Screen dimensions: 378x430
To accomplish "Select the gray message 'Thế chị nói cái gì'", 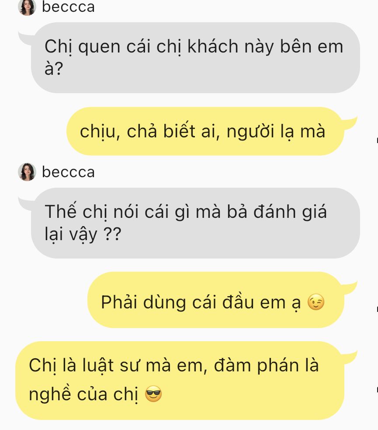I will [195, 223].
